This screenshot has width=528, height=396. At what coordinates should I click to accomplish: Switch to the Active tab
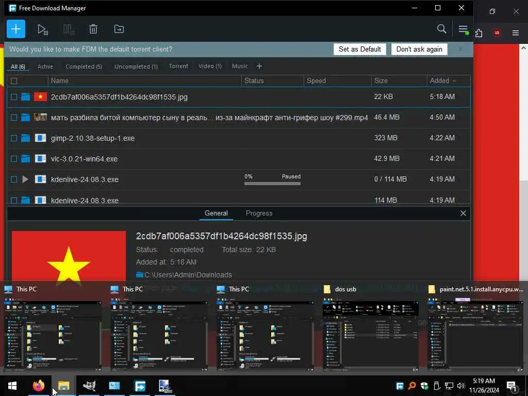(45, 67)
